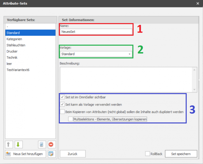Screen dimensions: 203x164
Task: Click the red delete set icon
Action: (51, 145)
